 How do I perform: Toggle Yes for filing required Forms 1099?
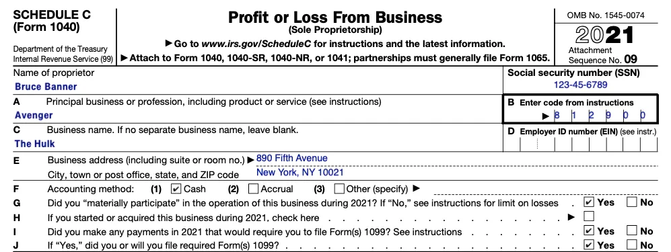pos(590,245)
